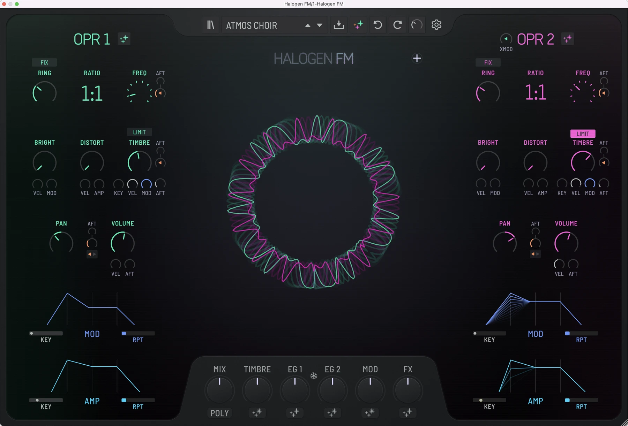Click OPR 1 MOD envelope label

pos(92,334)
